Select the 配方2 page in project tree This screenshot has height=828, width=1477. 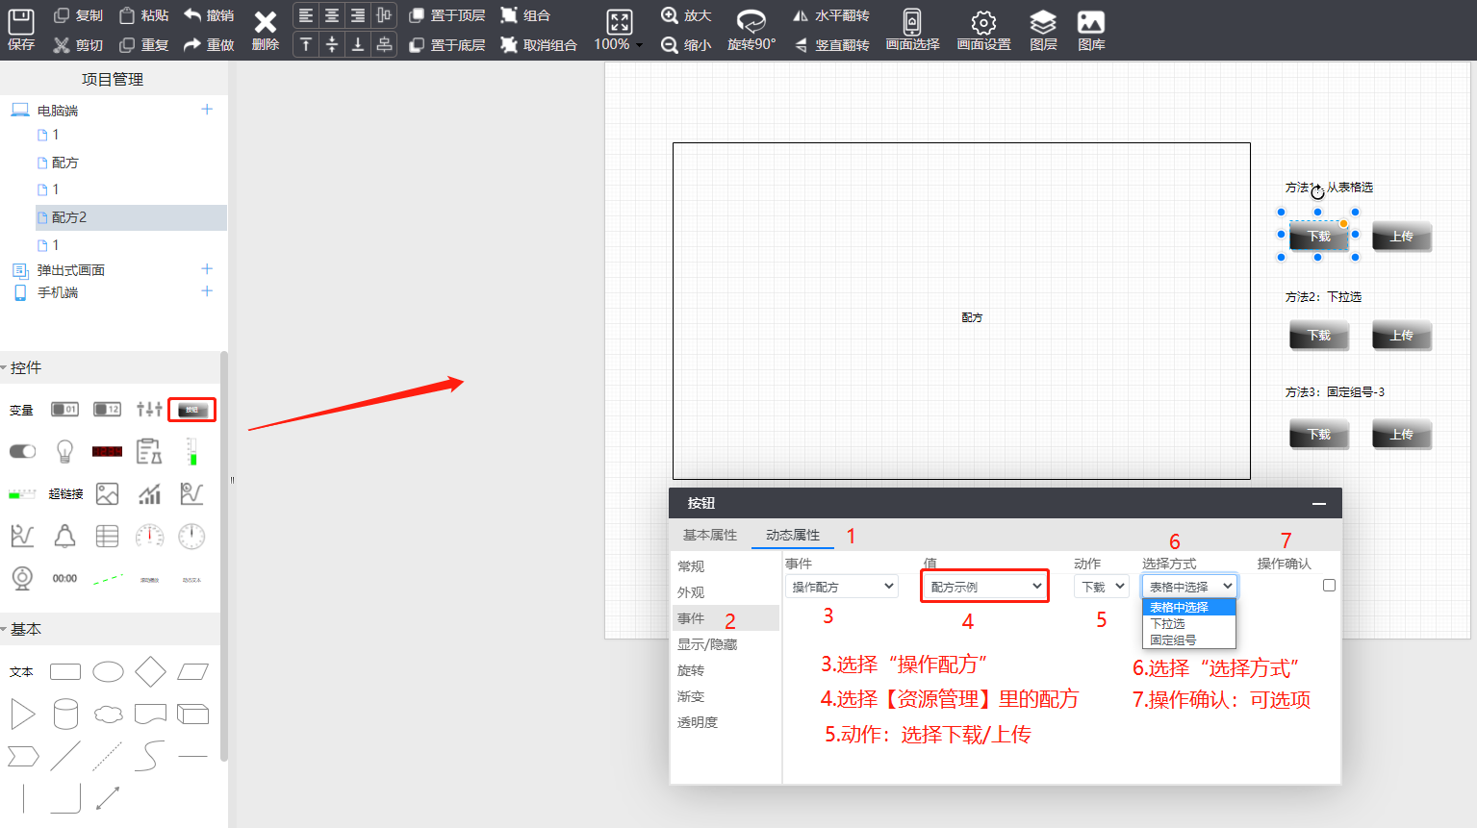click(69, 217)
